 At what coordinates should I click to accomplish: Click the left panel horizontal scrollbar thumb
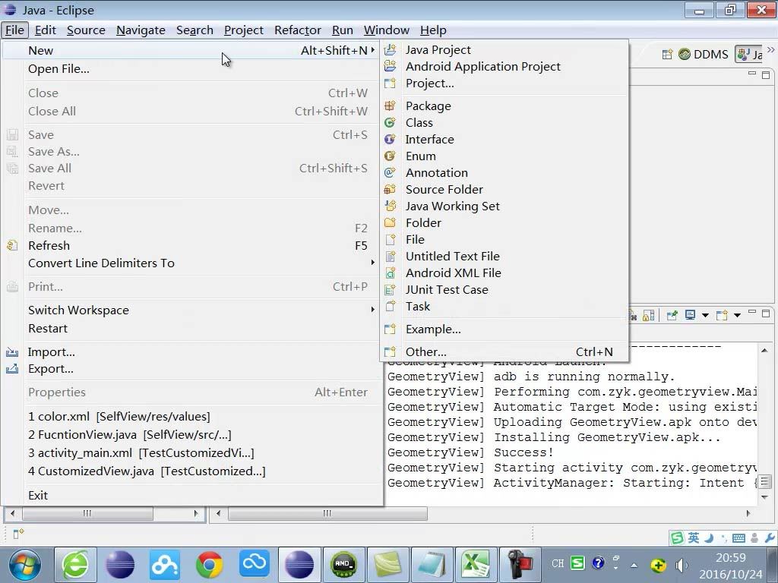pos(87,514)
